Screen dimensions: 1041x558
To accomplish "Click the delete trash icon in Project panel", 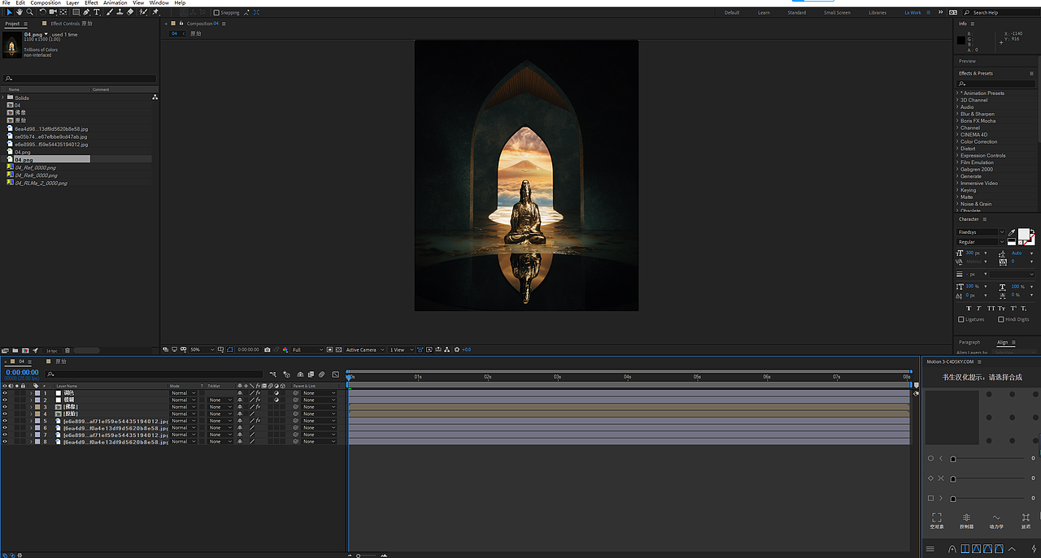I will click(68, 350).
